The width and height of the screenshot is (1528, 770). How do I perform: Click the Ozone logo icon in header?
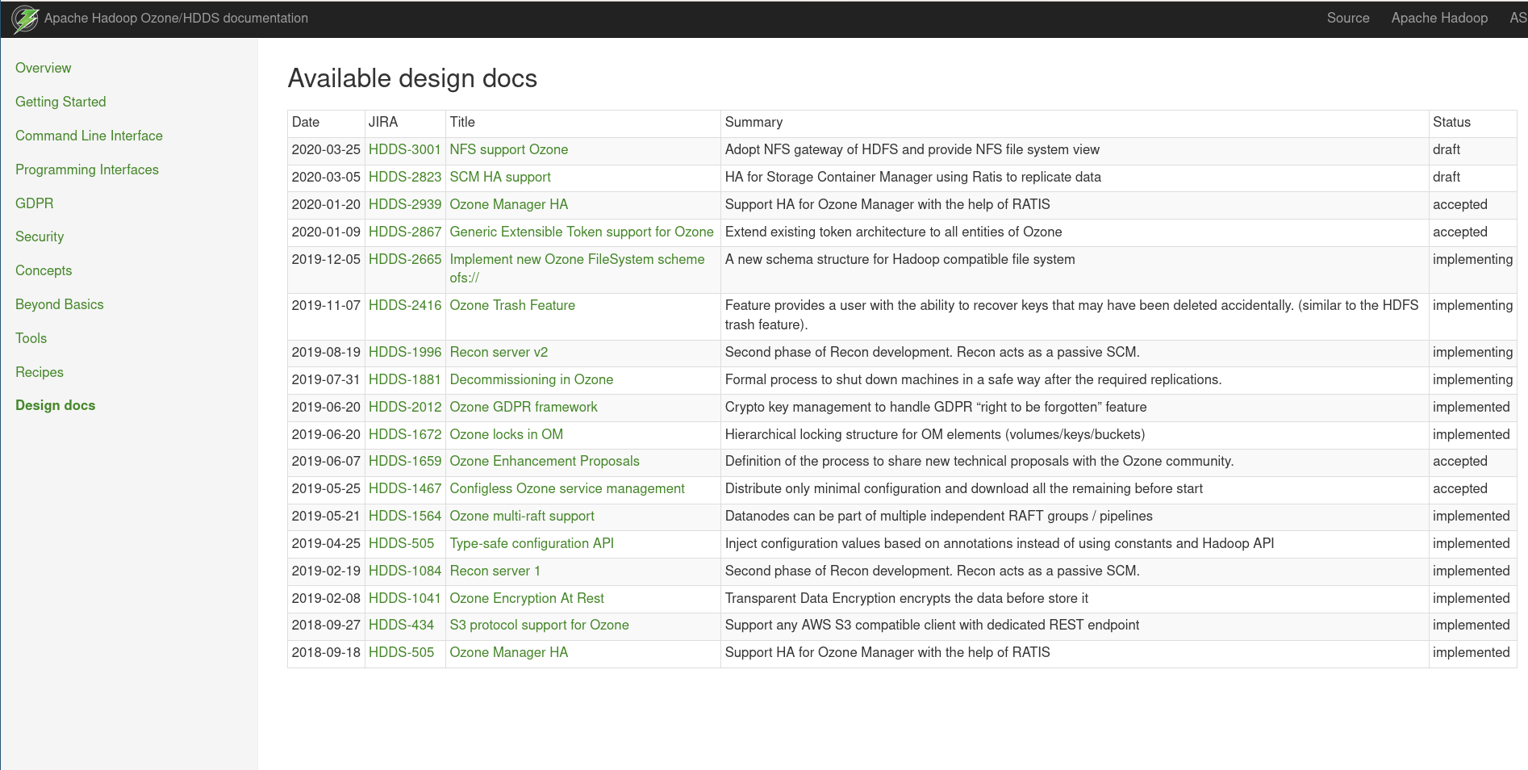click(x=25, y=19)
